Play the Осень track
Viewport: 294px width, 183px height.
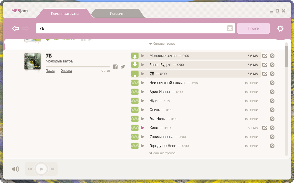[143, 110]
